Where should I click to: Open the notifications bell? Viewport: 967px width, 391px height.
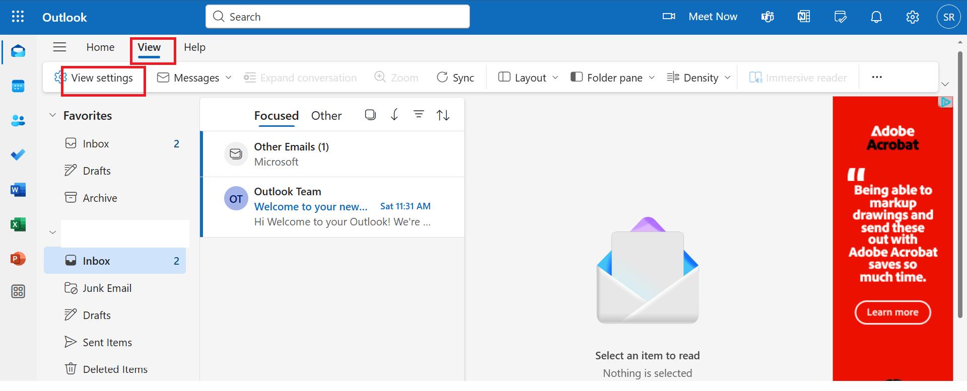point(876,17)
